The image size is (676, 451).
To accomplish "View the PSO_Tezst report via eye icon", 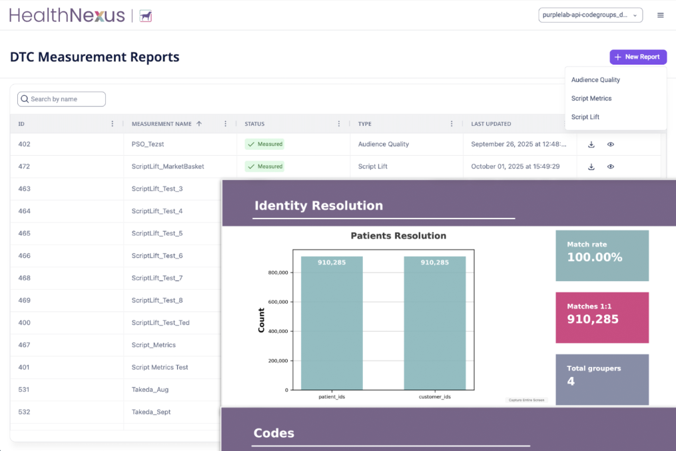I will [x=610, y=145].
